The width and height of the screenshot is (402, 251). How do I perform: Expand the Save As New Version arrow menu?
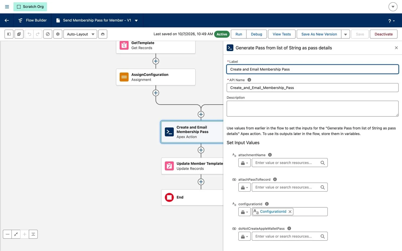(x=345, y=34)
